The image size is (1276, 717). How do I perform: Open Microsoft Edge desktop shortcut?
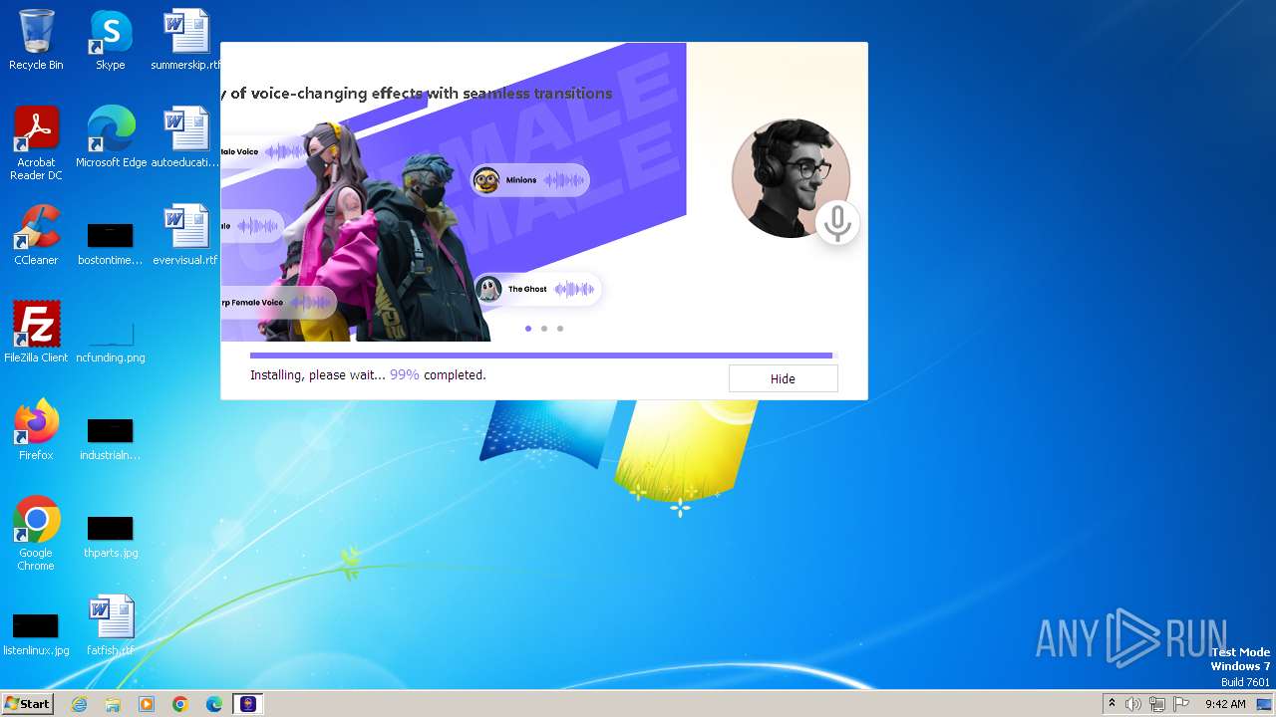click(111, 137)
